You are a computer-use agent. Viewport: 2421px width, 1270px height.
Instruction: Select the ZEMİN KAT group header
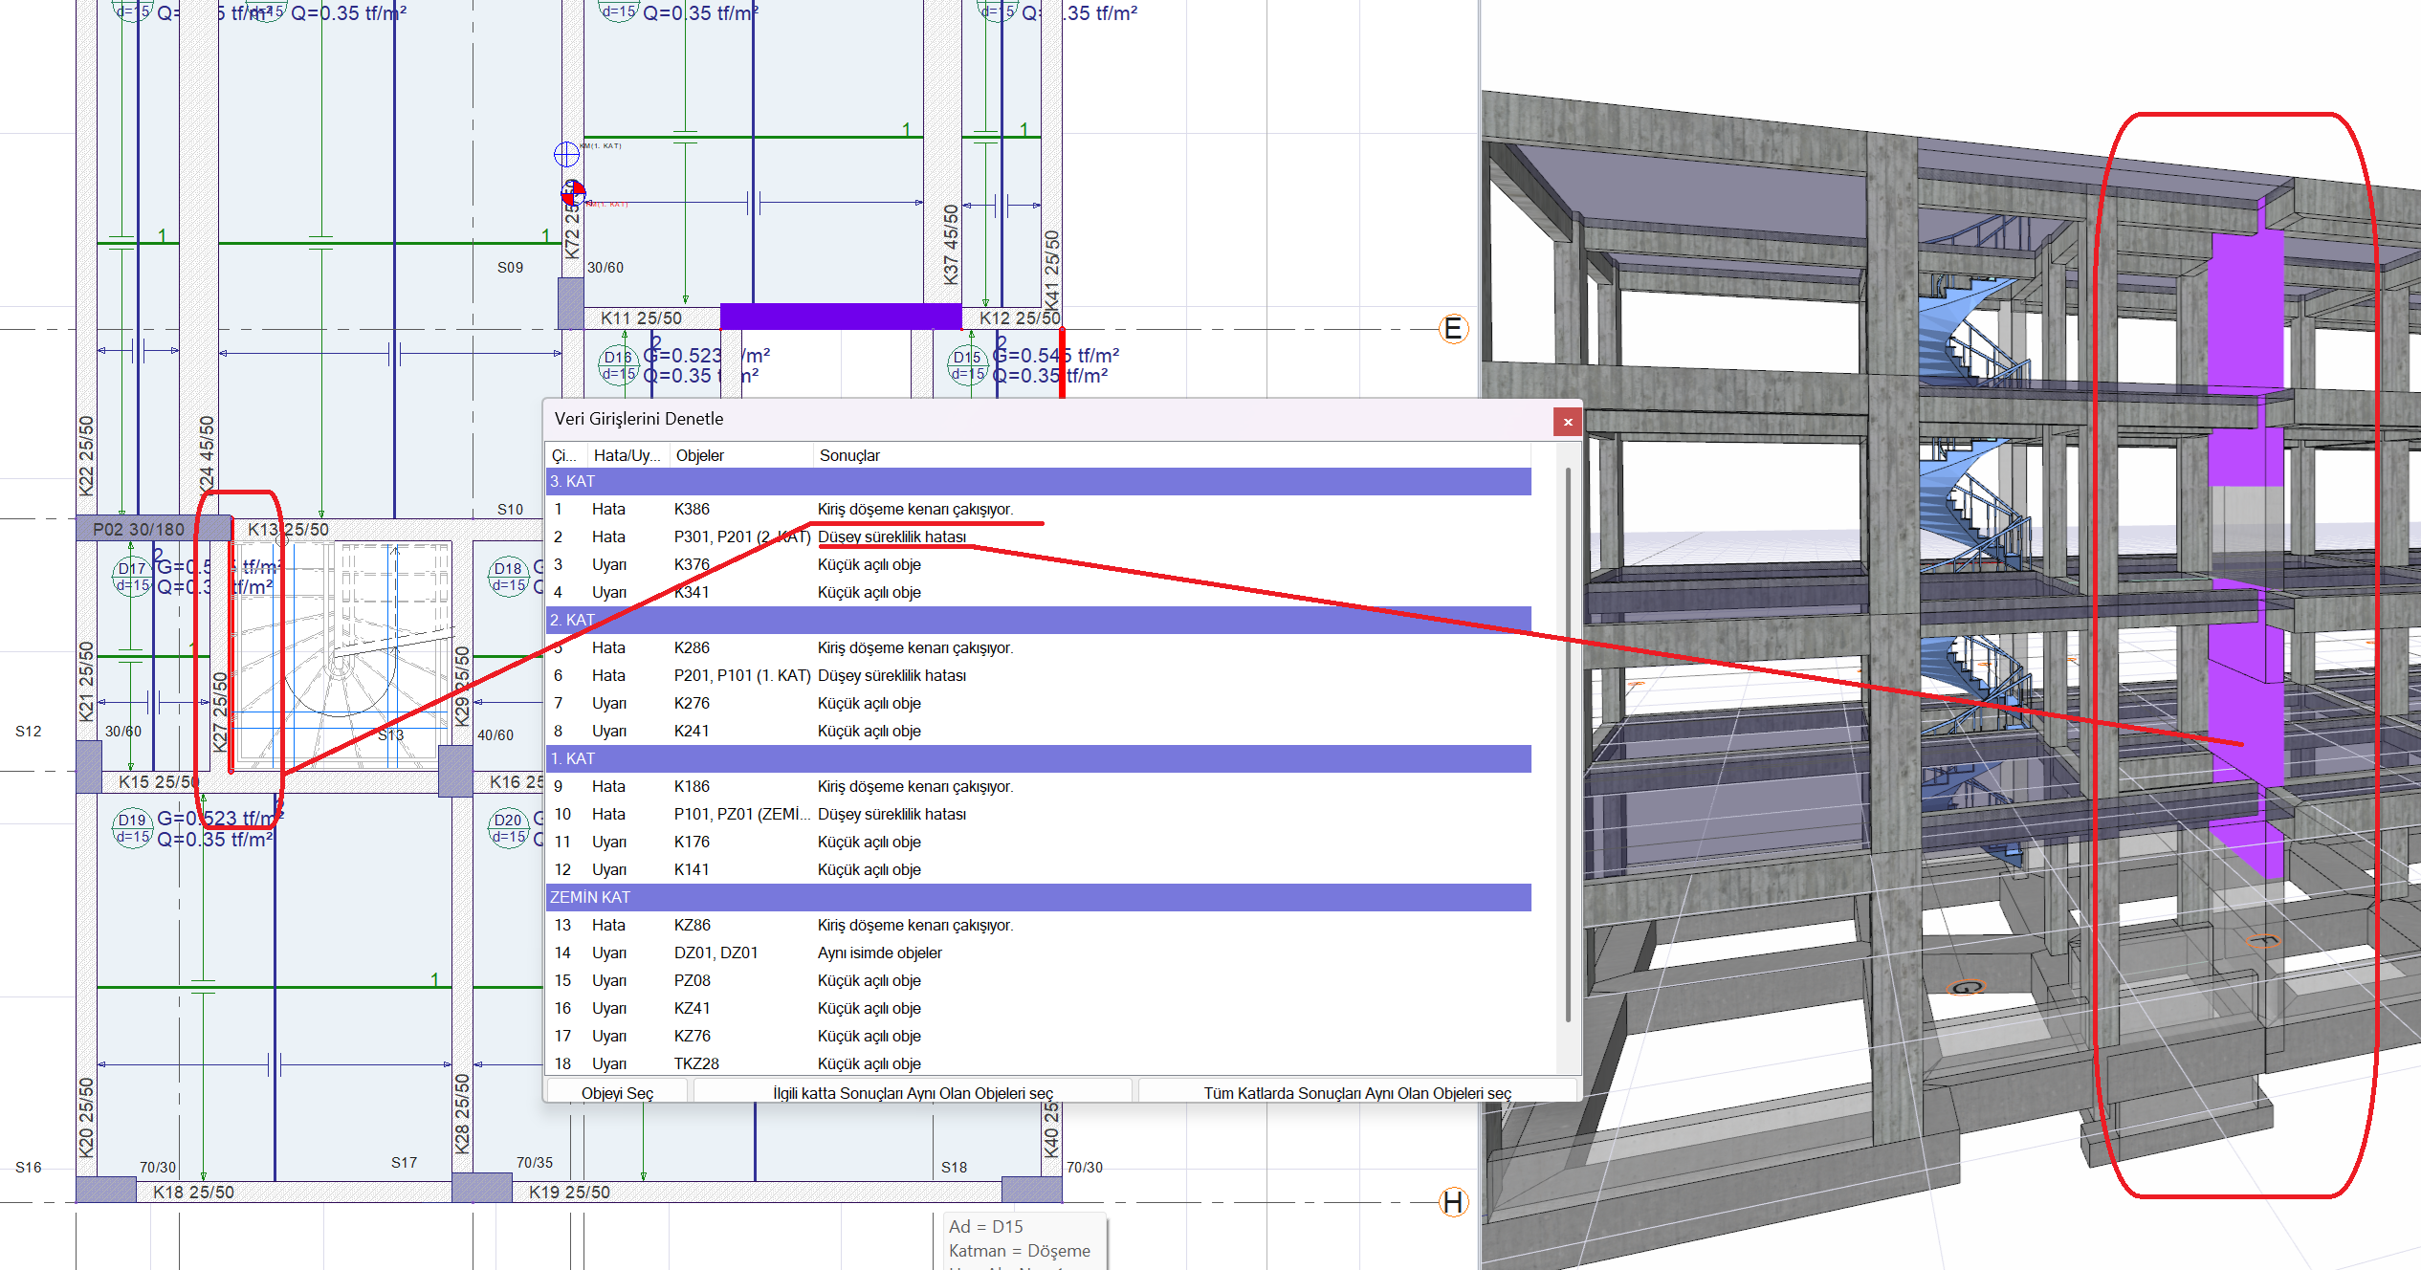[1039, 897]
